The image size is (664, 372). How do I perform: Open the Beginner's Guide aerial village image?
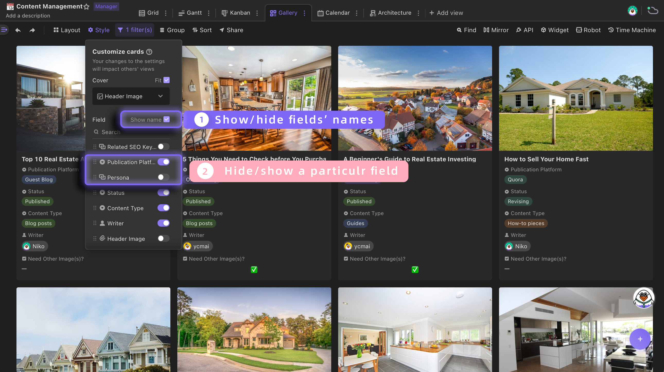click(415, 98)
